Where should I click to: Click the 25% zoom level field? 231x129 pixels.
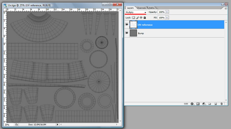(x=8, y=125)
